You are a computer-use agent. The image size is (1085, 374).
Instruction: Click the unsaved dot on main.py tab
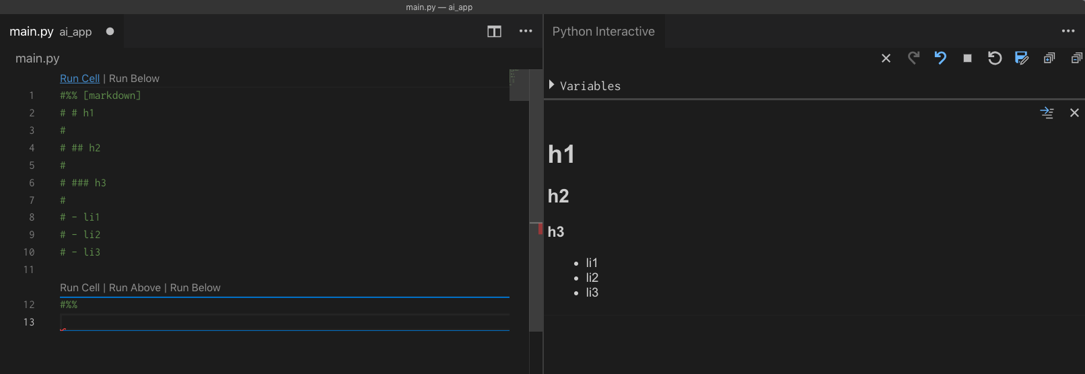coord(110,32)
